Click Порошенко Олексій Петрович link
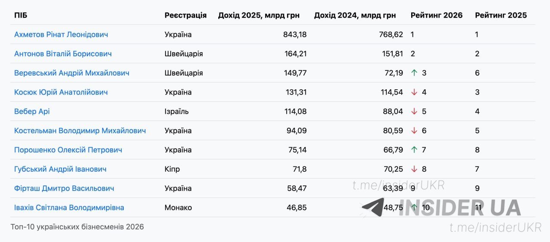Image resolution: width=550 pixels, height=242 pixels. pyautogui.click(x=68, y=150)
